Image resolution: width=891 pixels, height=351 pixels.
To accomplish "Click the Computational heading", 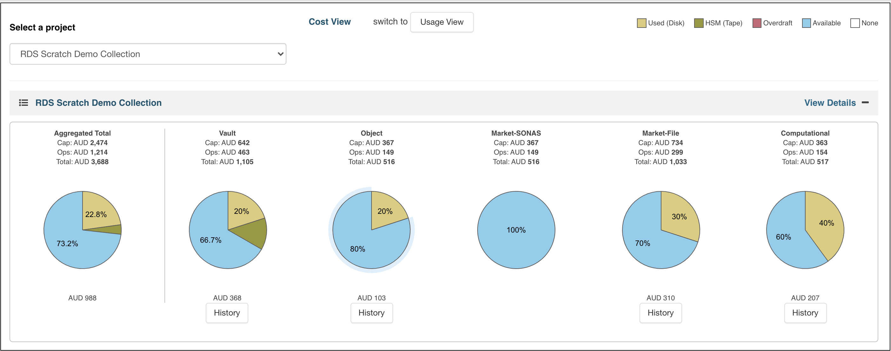I will click(805, 133).
